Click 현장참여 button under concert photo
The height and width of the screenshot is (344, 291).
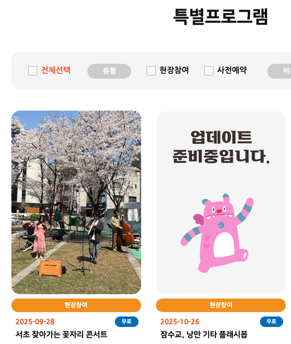[76, 305]
